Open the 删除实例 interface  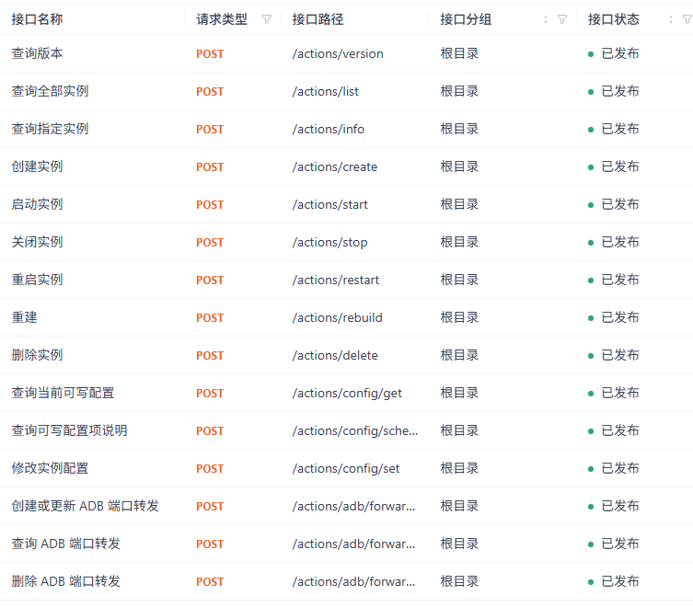tap(37, 355)
